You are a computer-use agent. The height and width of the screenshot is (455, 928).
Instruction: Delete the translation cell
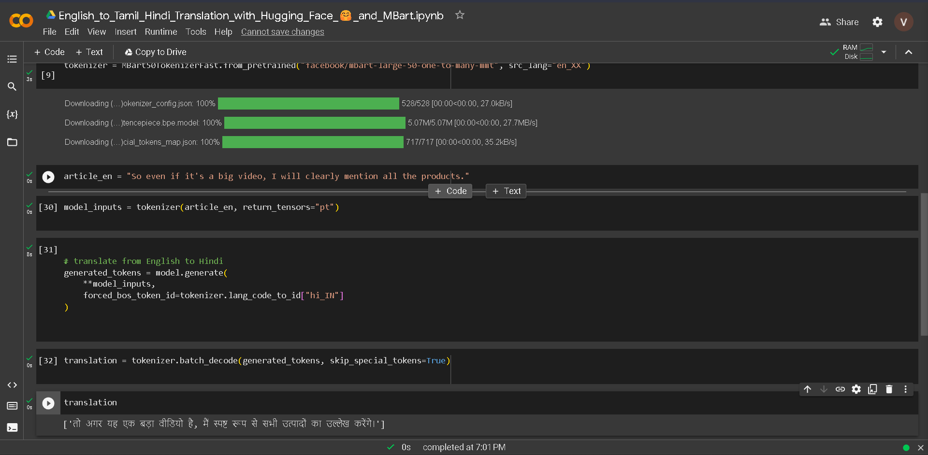pyautogui.click(x=889, y=389)
